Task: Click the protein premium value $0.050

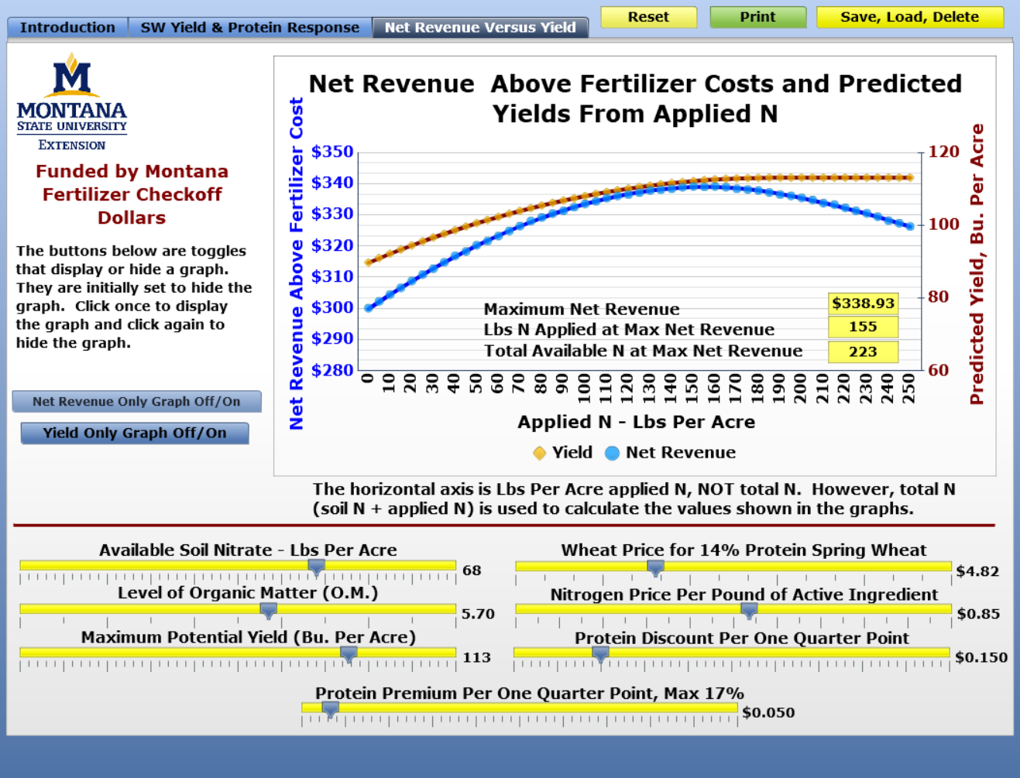Action: 768,712
